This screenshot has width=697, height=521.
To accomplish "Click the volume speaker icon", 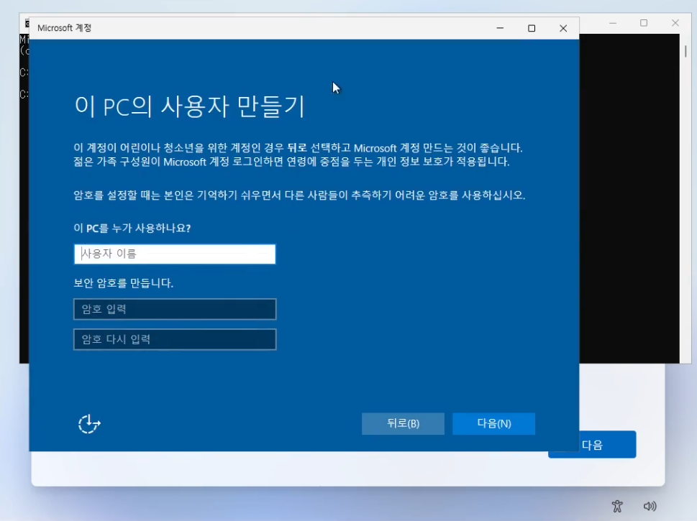I will click(650, 506).
